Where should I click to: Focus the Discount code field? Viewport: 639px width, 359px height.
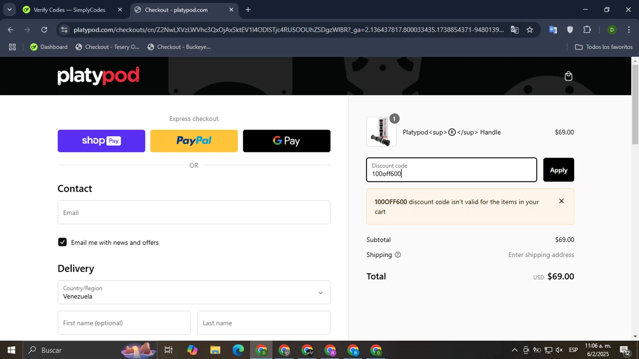pos(452,170)
